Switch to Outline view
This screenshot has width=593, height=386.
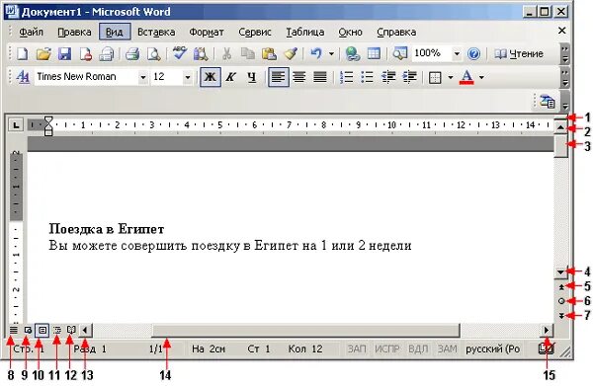[x=56, y=330]
